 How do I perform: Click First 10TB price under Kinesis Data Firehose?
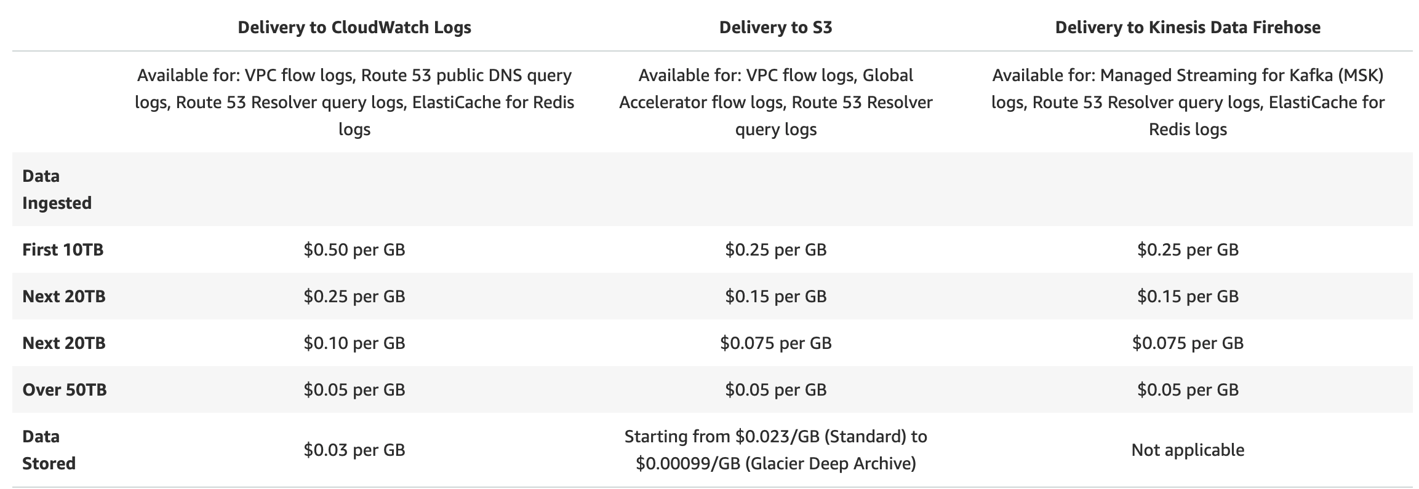tap(1188, 250)
